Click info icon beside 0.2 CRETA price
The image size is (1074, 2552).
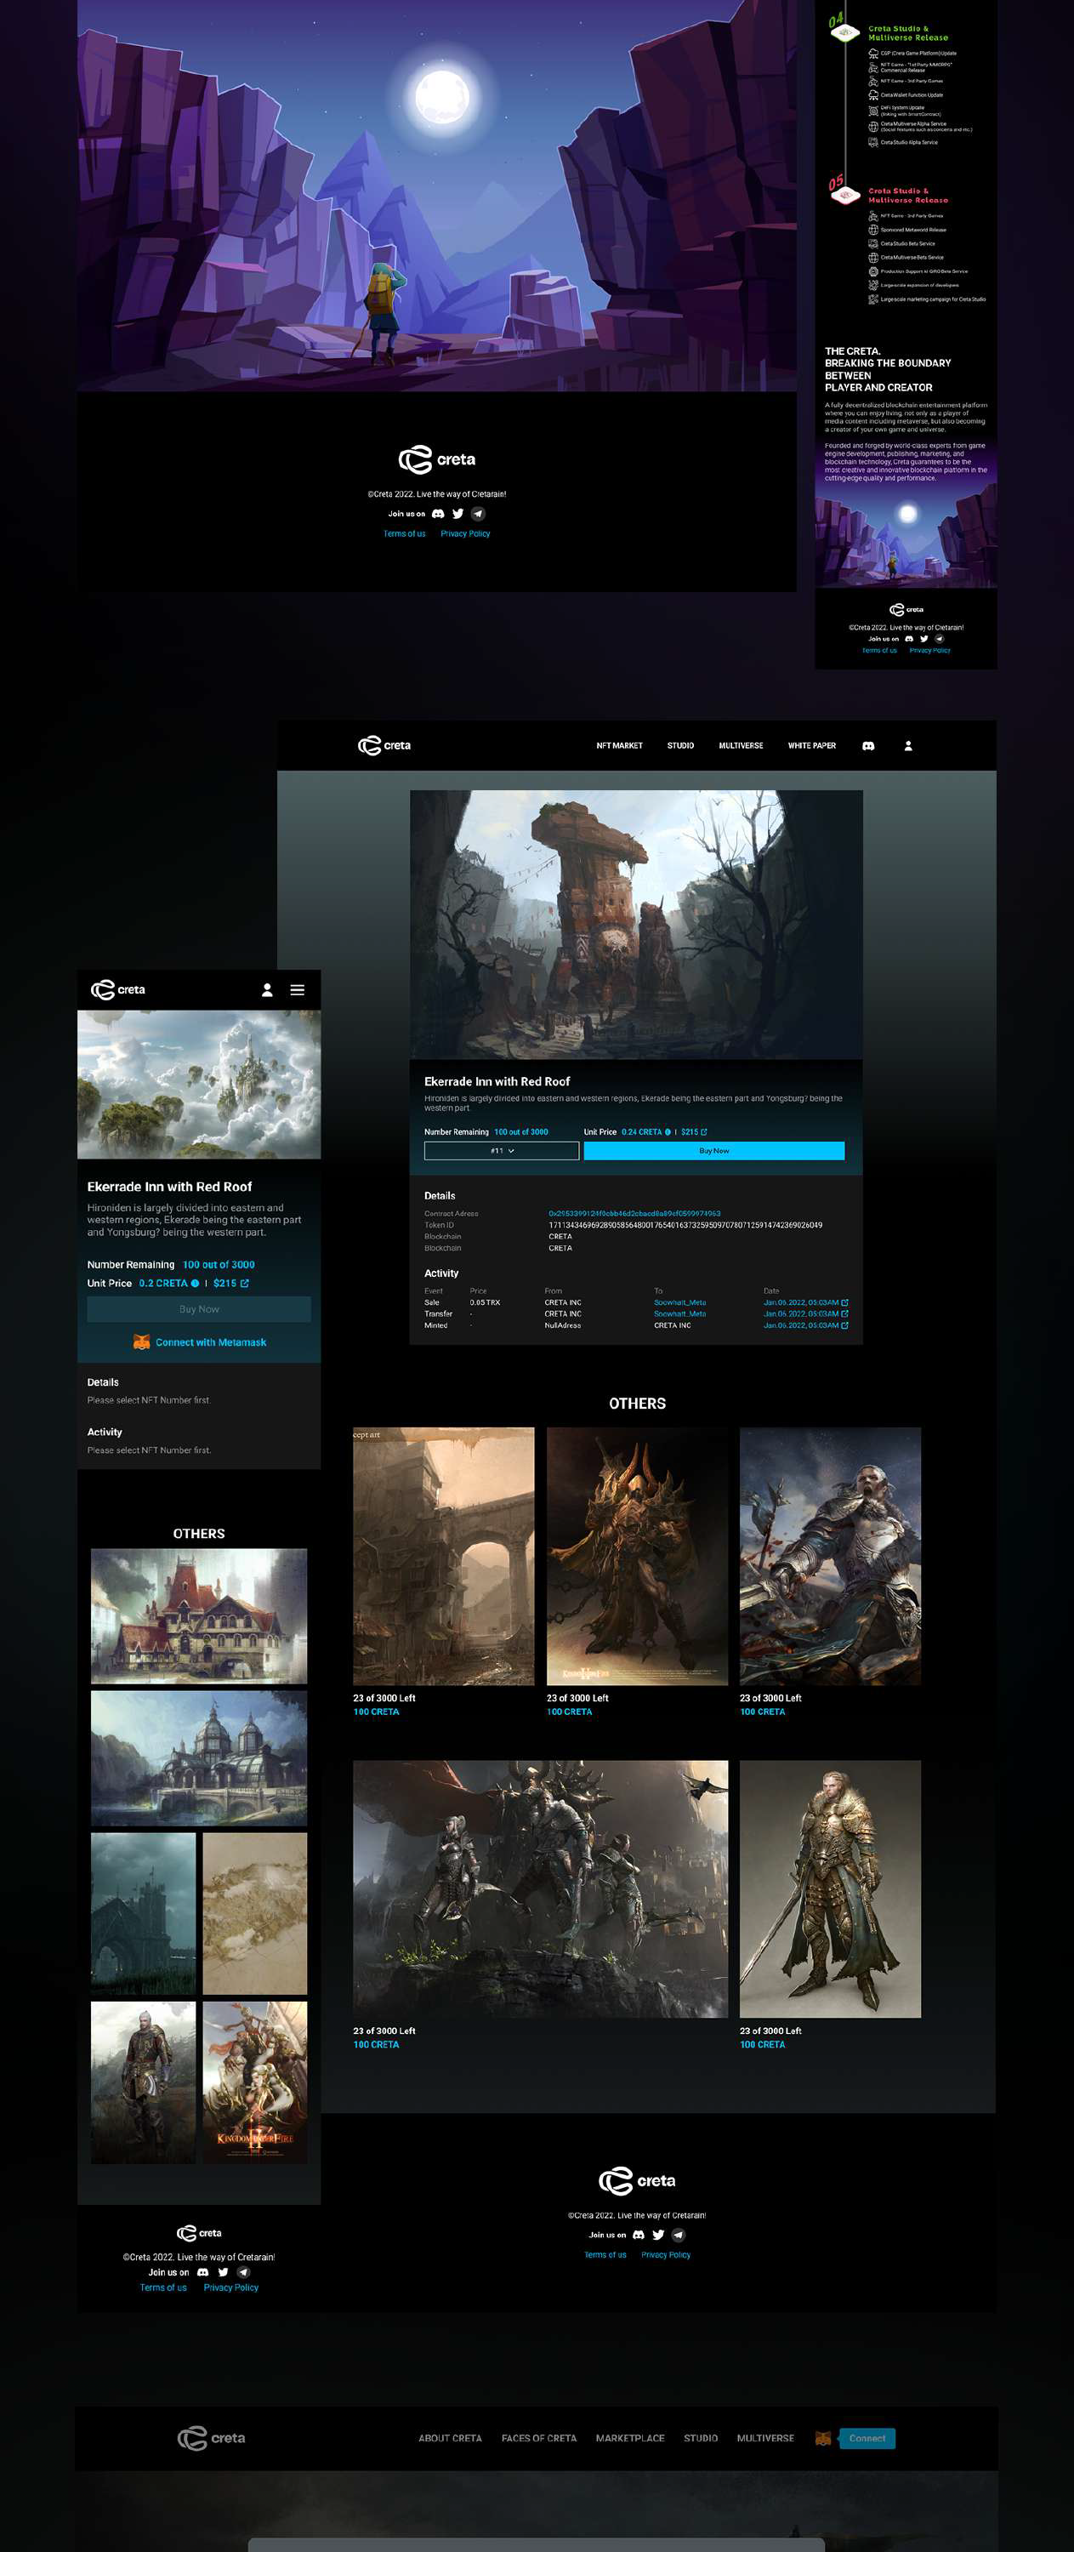(x=196, y=1283)
